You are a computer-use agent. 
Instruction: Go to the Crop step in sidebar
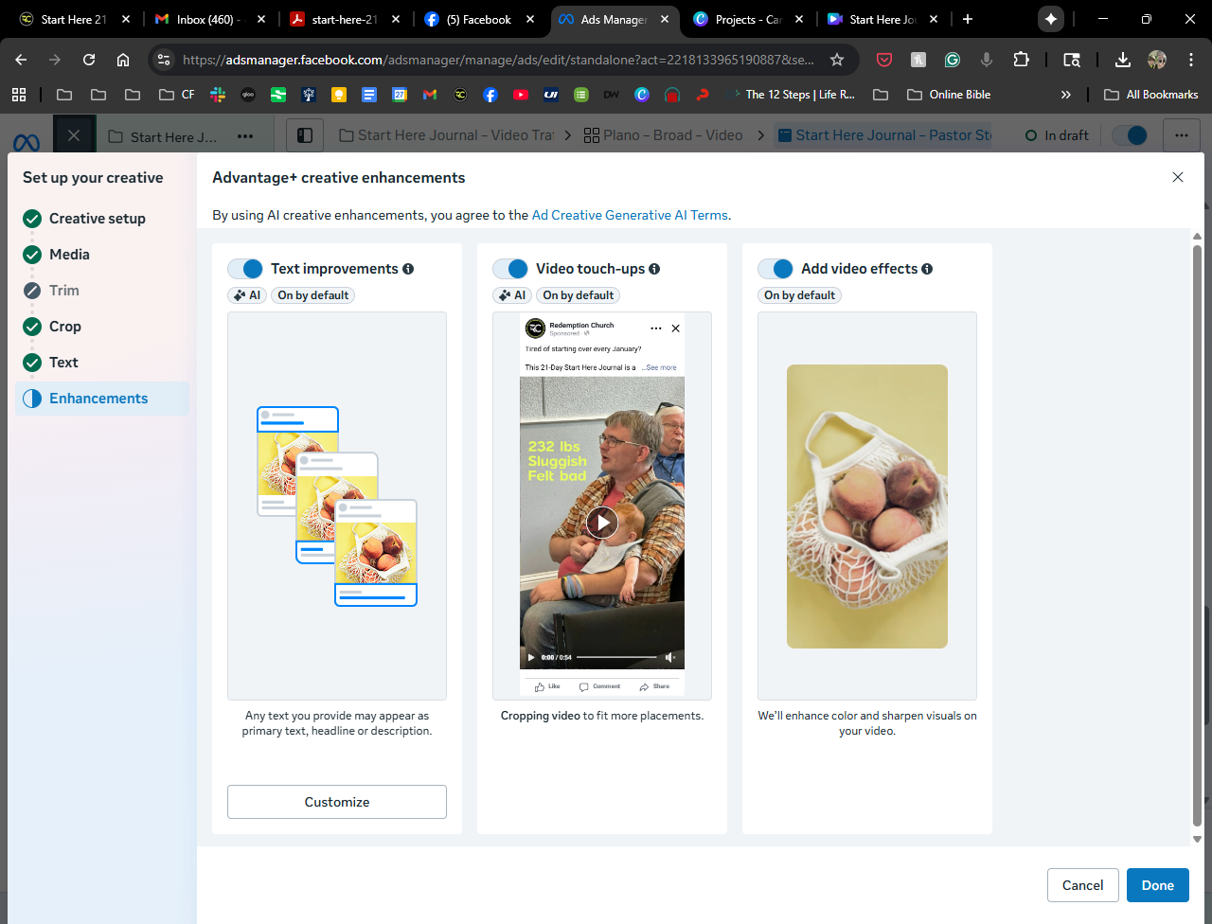click(65, 327)
